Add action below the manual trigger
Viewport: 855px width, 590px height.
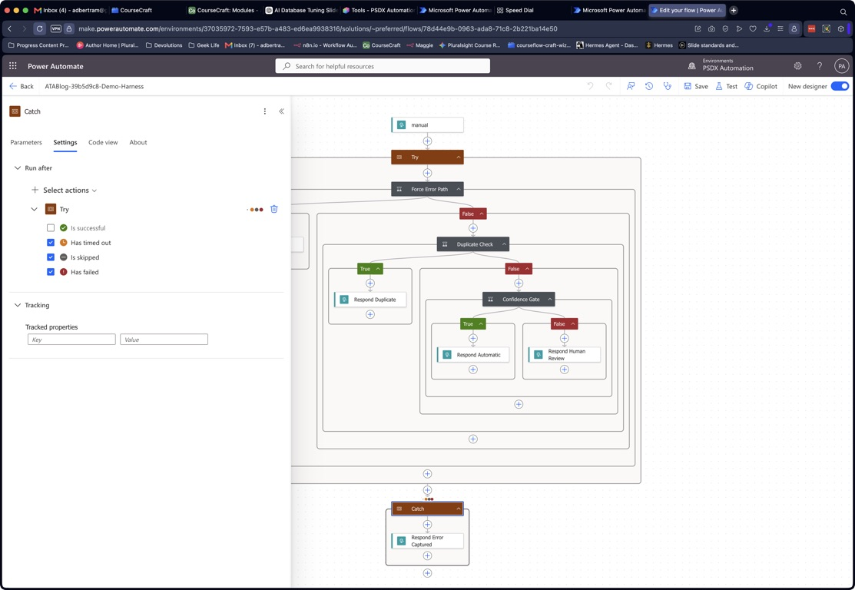427,141
